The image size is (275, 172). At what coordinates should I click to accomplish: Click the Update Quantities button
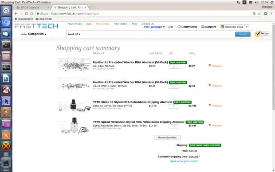(167, 137)
